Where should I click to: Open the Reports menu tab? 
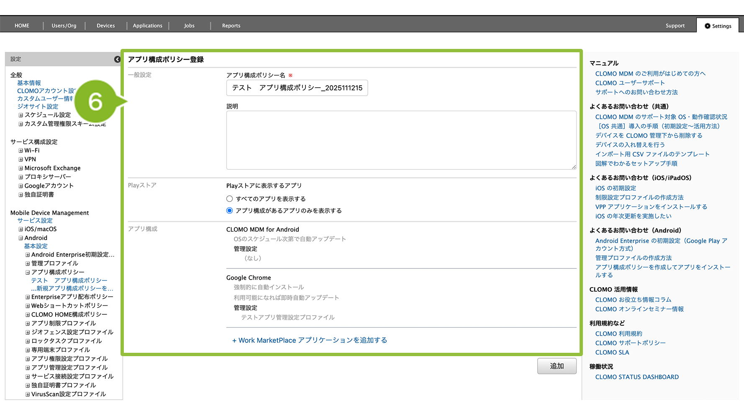[x=231, y=26]
